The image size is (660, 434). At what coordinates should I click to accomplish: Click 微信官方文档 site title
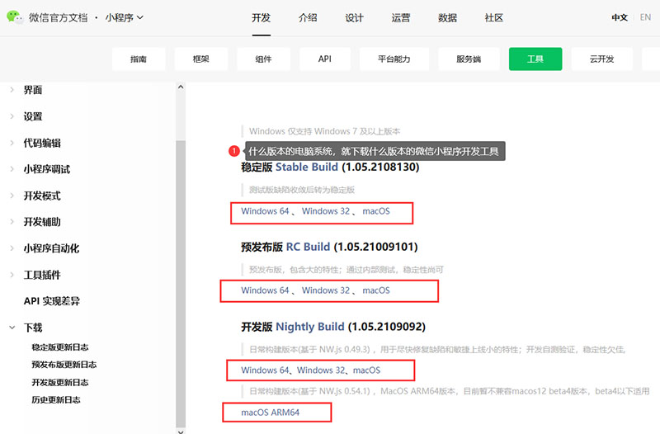58,17
